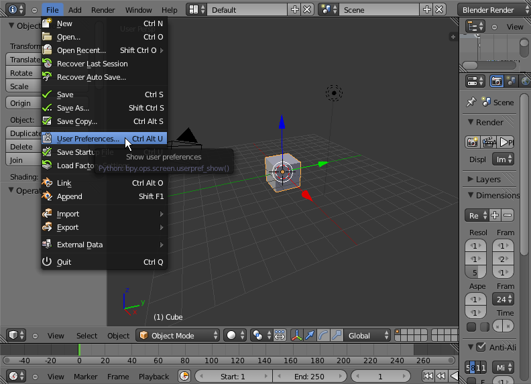Screen dimensions: 531x384
Task: Expand the External Data submenu
Action: [105, 245]
